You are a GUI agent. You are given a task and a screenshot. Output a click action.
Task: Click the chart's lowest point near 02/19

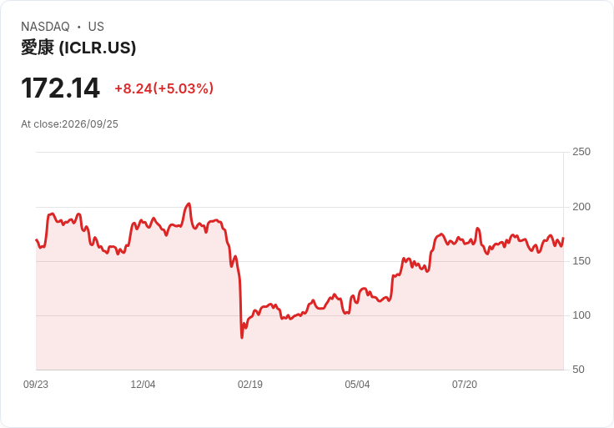[x=242, y=337]
